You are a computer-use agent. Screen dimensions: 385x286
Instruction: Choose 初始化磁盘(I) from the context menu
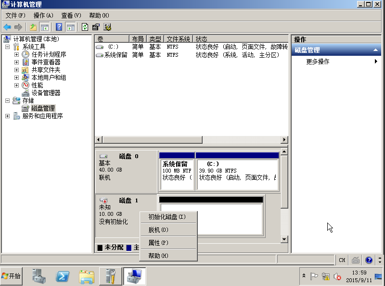point(168,217)
